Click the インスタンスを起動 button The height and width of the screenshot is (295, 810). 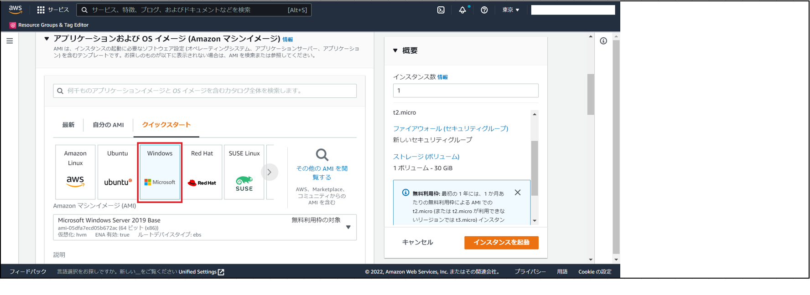(x=501, y=243)
